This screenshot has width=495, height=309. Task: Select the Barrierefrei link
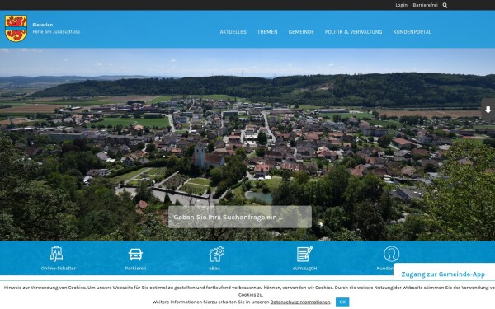click(425, 5)
